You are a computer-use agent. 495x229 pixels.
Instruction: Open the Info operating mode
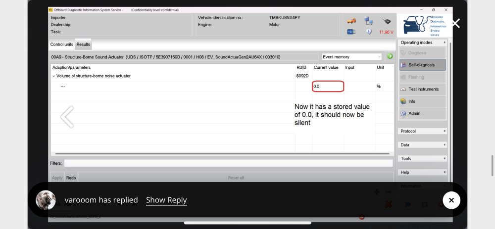pyautogui.click(x=423, y=101)
